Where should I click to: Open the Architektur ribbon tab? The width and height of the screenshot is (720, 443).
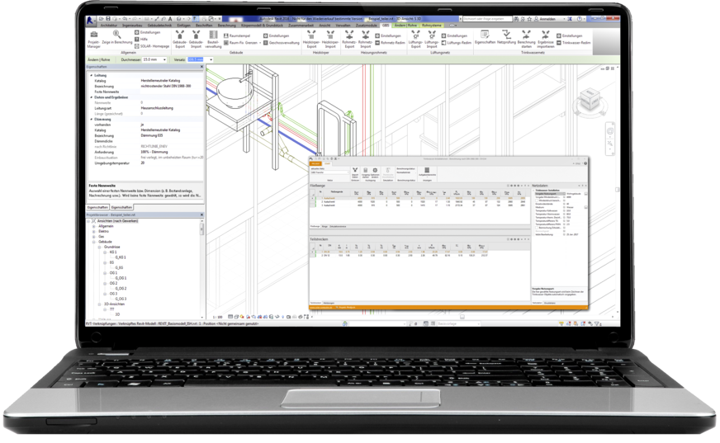(108, 26)
